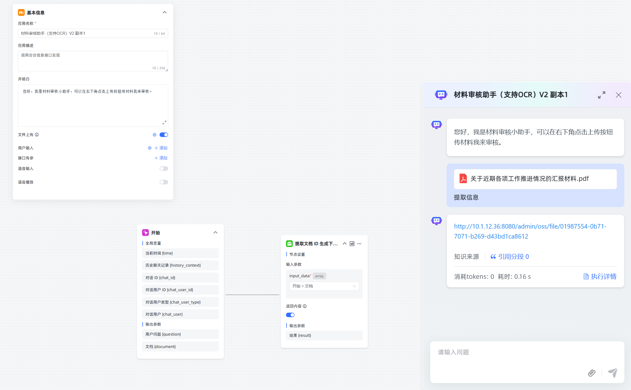631x390 pixels.
Task: Close the chat debug panel
Action: coord(619,95)
